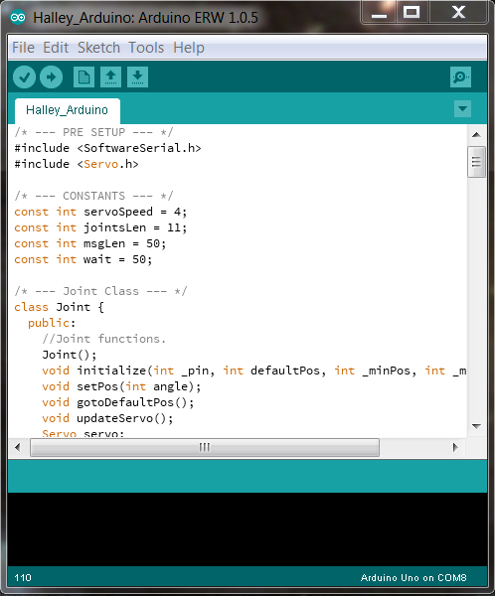Click the SoftwareSerial.h include line
This screenshot has height=596, width=495.
tap(107, 148)
